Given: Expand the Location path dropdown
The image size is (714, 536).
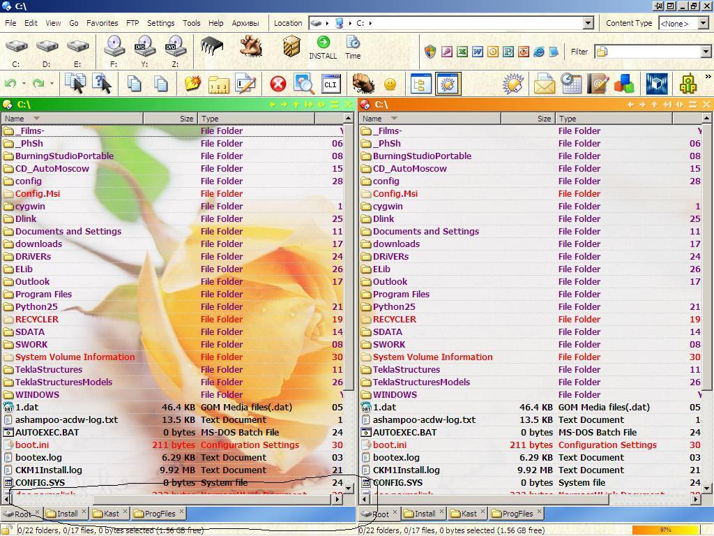Looking at the screenshot, I should [588, 23].
